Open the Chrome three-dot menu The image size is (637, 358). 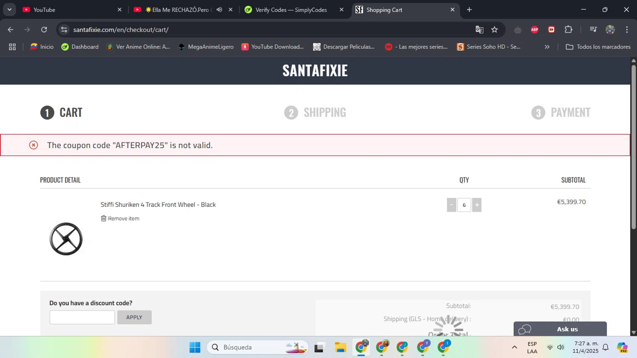pos(627,30)
